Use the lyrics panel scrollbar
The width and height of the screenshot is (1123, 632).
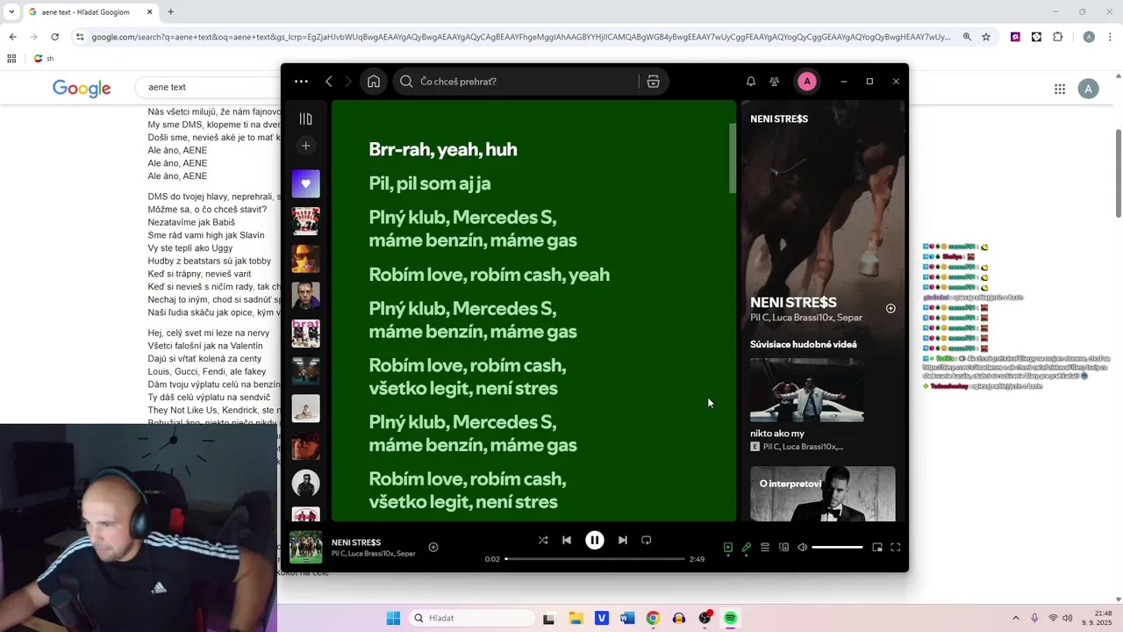(733, 159)
